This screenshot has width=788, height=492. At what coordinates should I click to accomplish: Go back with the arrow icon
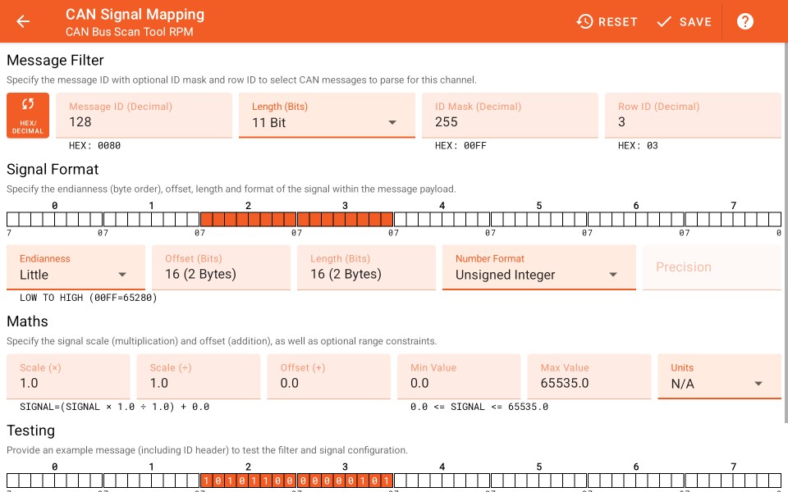pyautogui.click(x=23, y=21)
